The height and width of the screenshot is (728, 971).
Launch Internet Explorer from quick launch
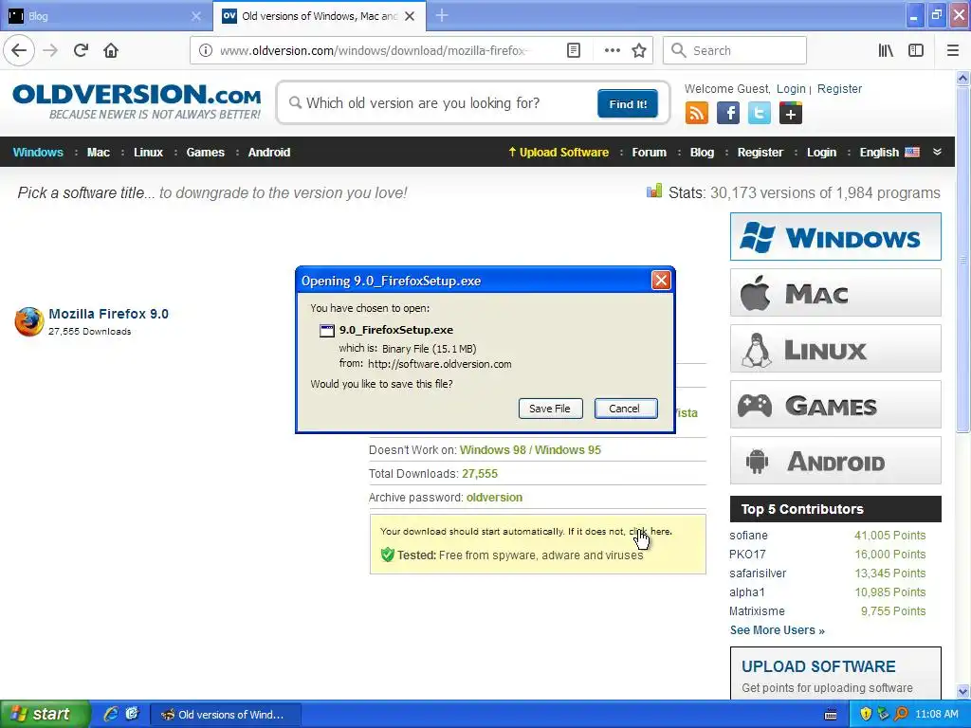pyautogui.click(x=111, y=714)
